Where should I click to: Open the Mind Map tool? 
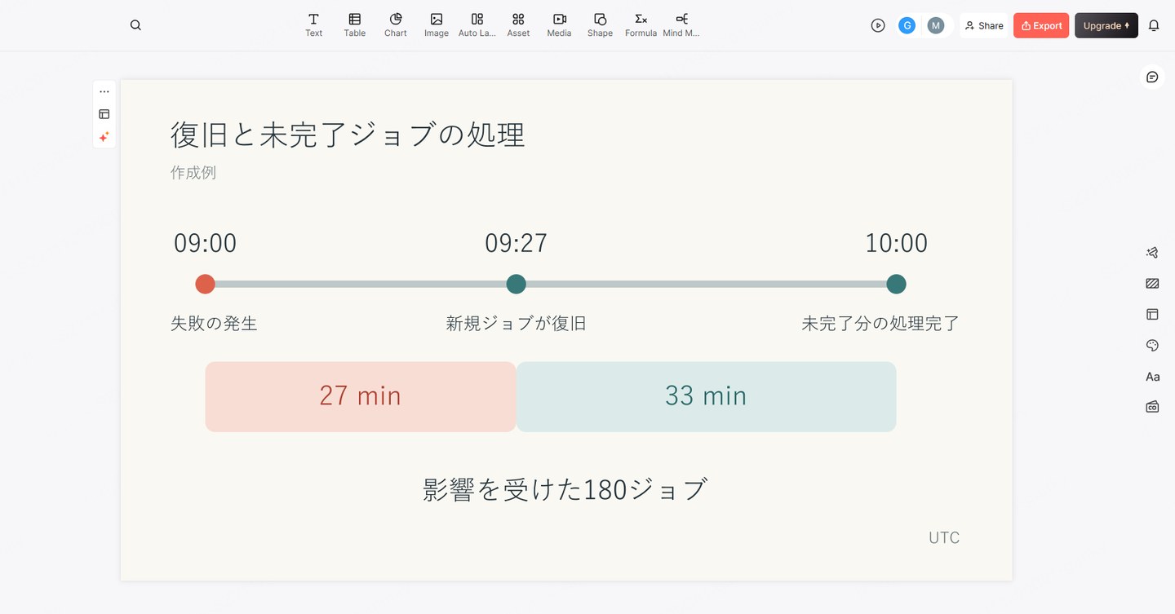681,25
